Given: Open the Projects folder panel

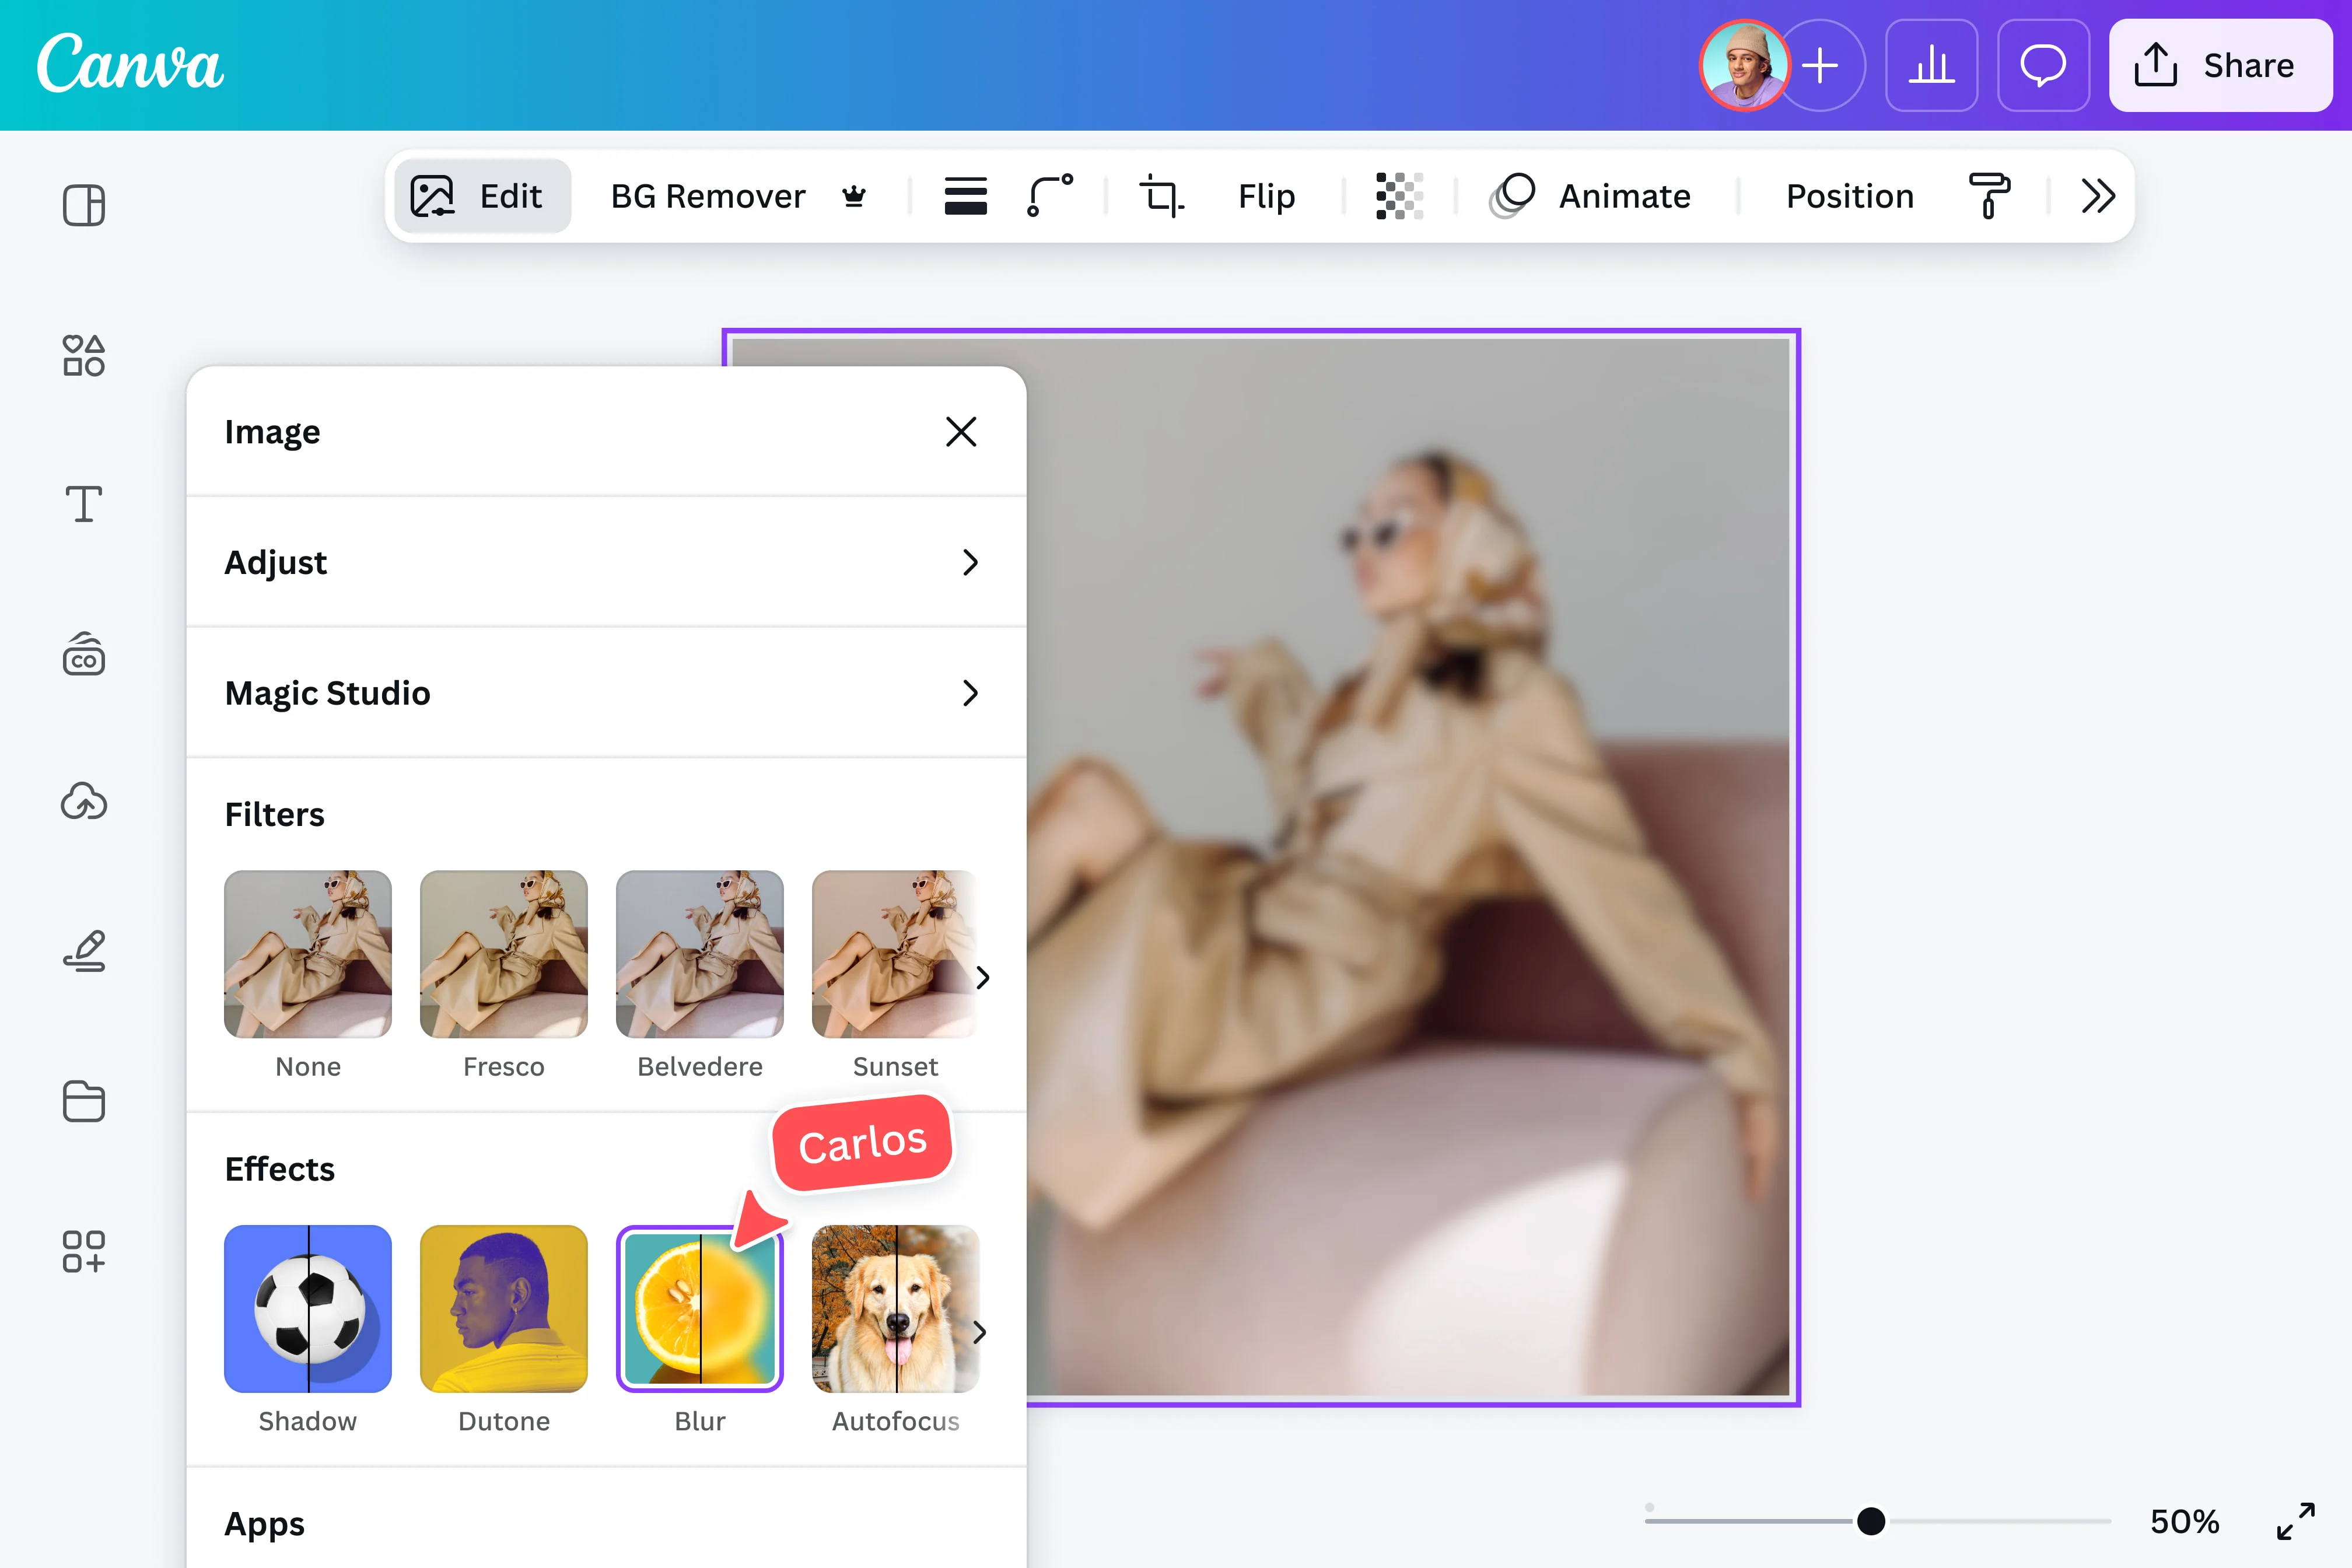Looking at the screenshot, I should 83,1101.
